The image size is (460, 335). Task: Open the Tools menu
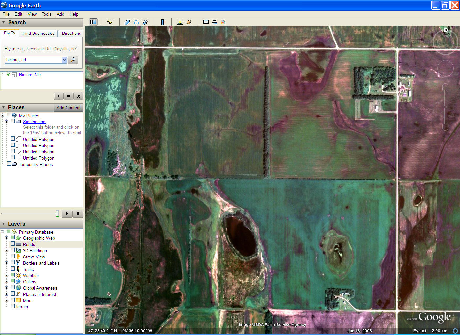[x=47, y=14]
